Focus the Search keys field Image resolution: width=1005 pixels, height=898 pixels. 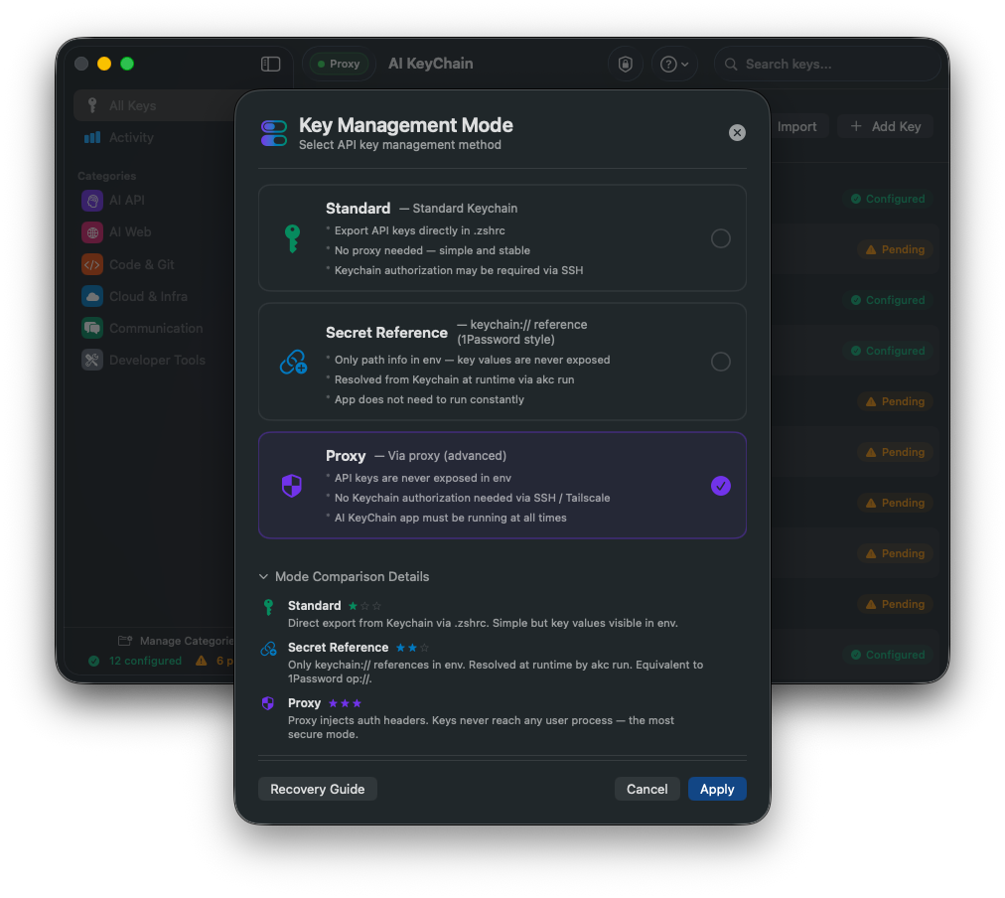tap(827, 65)
